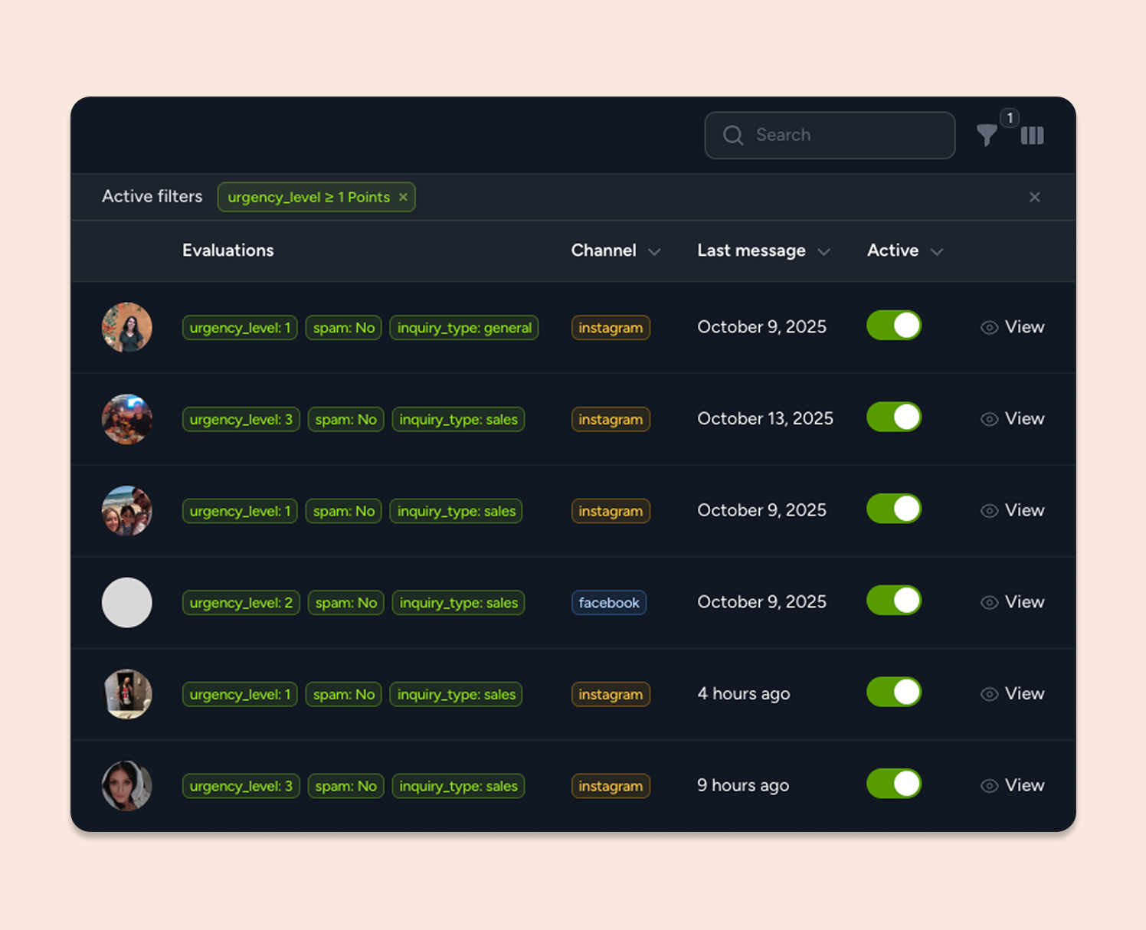Click the columns layout icon
1146x930 pixels.
pyautogui.click(x=1032, y=136)
